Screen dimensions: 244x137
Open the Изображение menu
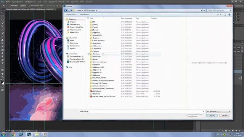click(30, 2)
